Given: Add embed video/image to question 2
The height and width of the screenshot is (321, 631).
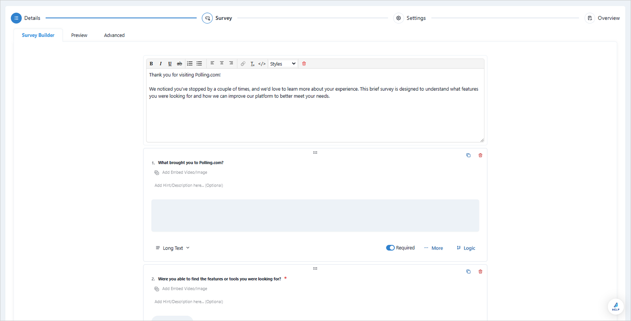Looking at the screenshot, I should [x=181, y=289].
